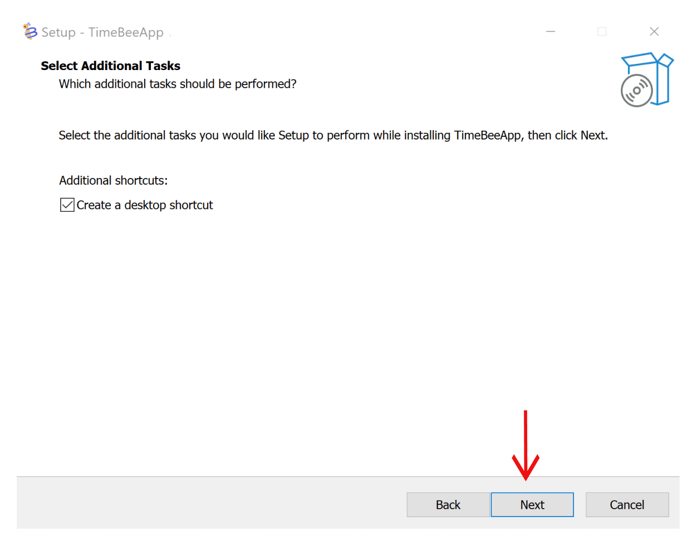This screenshot has height=546, width=687.
Task: Click the words "then click Next." in instructions
Action: [x=567, y=136]
